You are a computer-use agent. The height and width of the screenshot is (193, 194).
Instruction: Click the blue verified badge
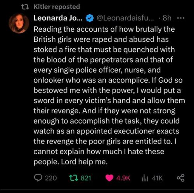pos(90,18)
